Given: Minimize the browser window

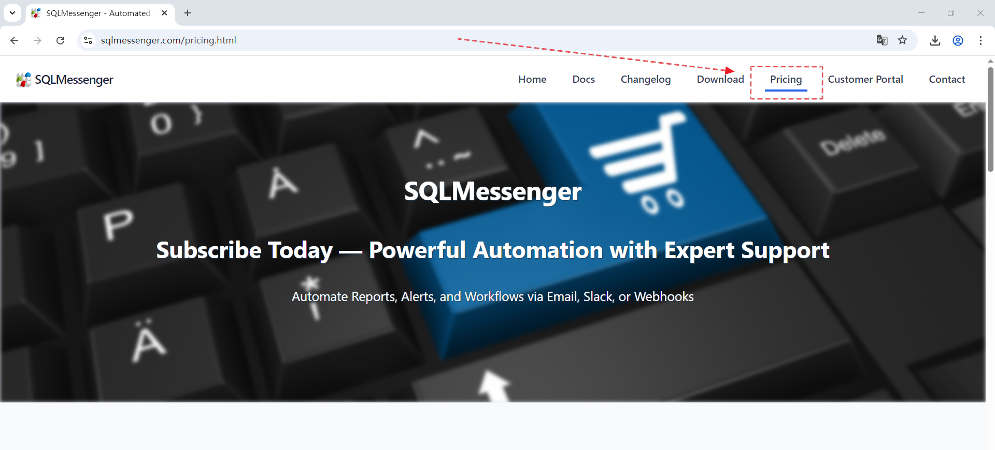Looking at the screenshot, I should (921, 13).
